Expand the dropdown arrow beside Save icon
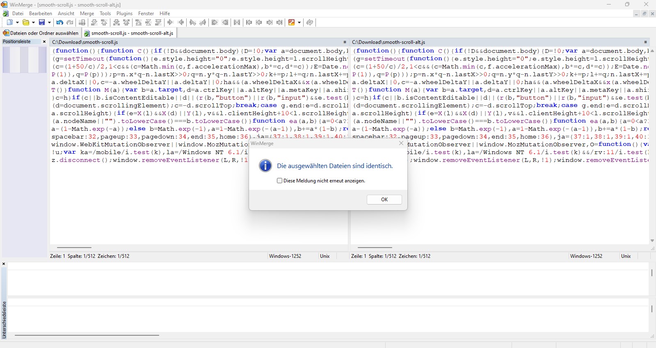This screenshot has height=348, width=656. [50, 23]
